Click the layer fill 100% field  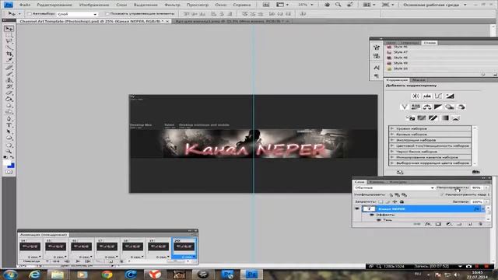(477, 201)
